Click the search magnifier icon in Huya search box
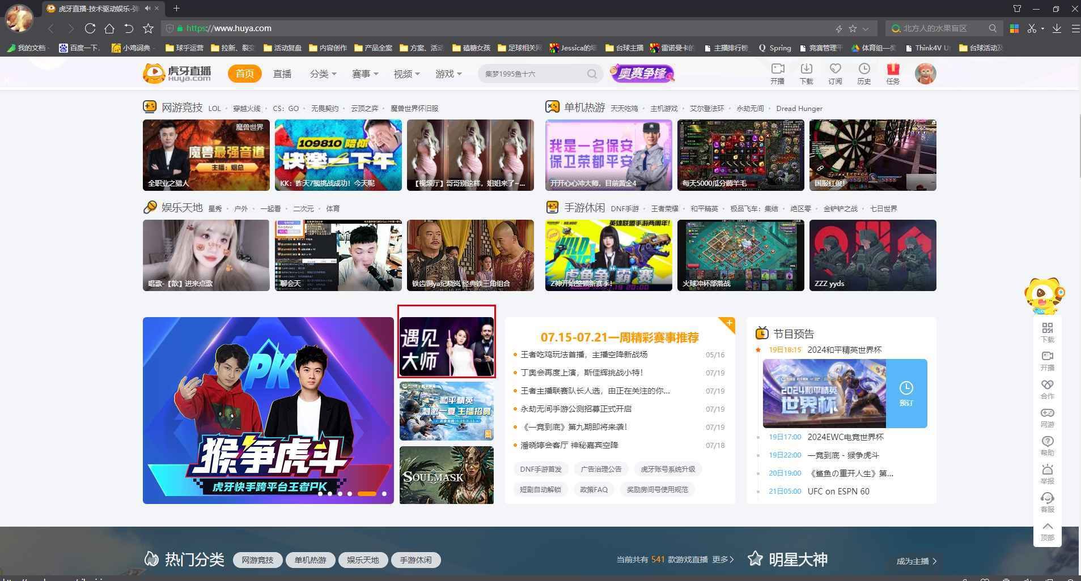Viewport: 1081px width, 581px height. 592,74
